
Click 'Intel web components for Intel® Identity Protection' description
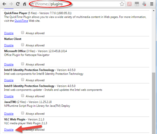coord(44,74)
